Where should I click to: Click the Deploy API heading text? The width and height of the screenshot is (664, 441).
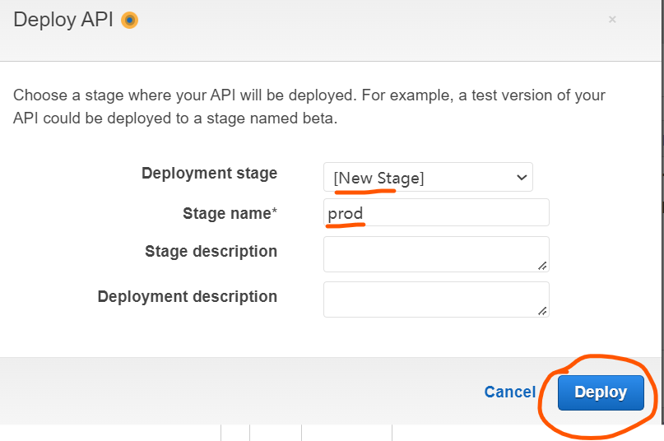pos(63,20)
